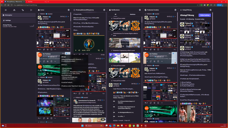Switch to the Mentions tab in Notifications
228x128 pixels.
point(133,14)
